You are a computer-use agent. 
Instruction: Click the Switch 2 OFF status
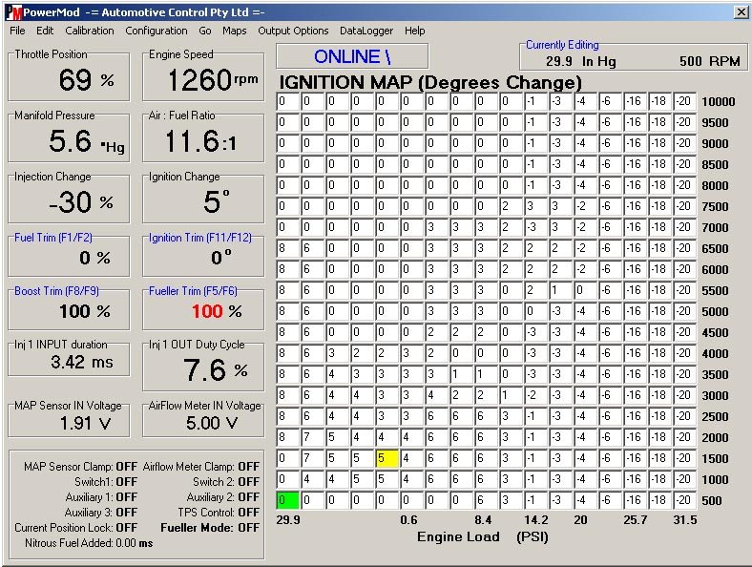pos(249,482)
